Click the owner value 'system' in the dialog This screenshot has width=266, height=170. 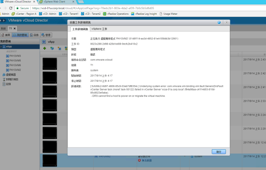point(94,70)
